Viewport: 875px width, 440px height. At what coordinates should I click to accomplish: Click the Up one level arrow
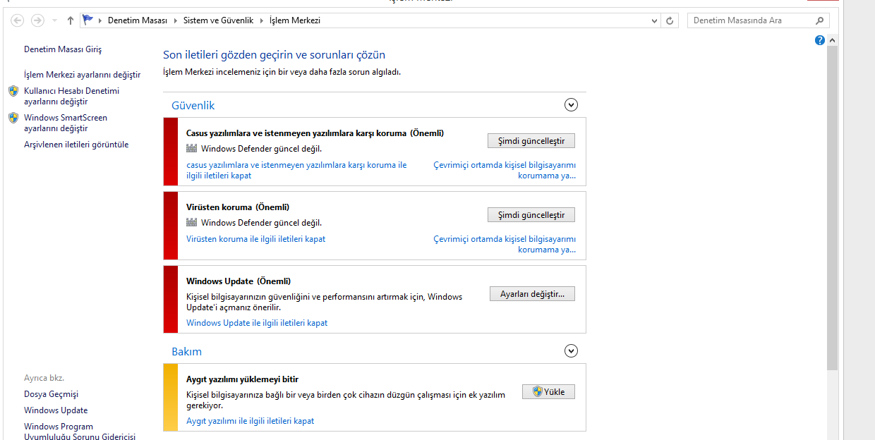coord(70,20)
